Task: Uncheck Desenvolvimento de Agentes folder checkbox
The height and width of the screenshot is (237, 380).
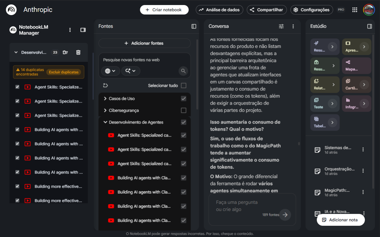Action: 184,122
